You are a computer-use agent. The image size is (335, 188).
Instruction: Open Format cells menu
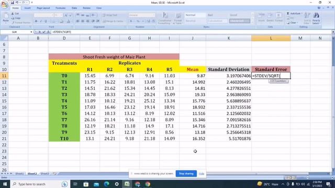coord(278,17)
